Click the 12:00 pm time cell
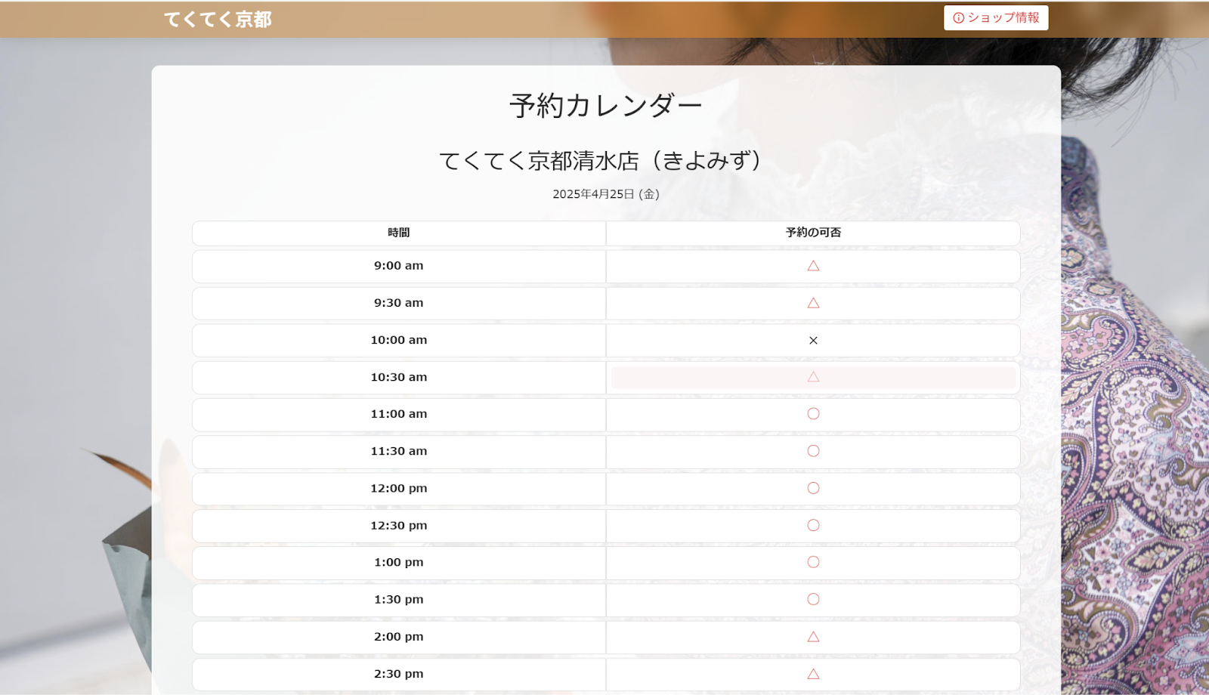This screenshot has width=1209, height=695. [399, 488]
